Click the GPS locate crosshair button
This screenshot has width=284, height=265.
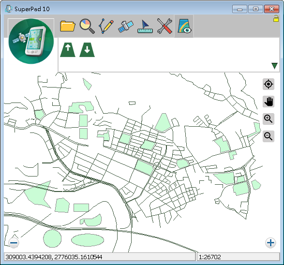click(x=269, y=84)
